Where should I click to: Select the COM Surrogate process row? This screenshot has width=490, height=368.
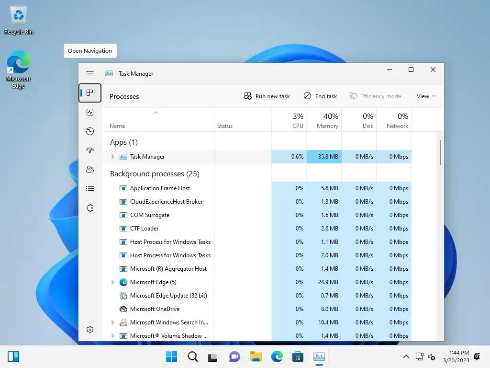click(257, 215)
